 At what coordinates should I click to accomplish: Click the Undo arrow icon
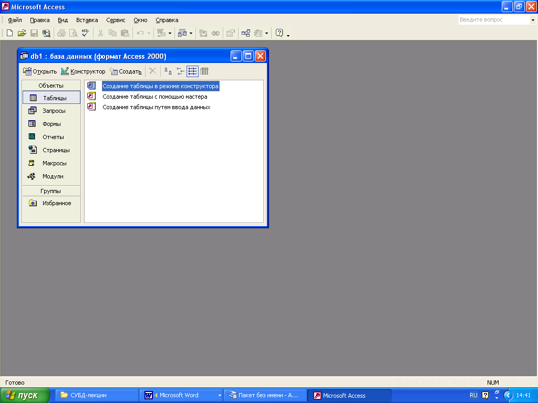tap(140, 33)
